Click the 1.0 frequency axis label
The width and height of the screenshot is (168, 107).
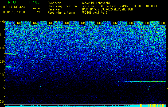pos(2,48)
